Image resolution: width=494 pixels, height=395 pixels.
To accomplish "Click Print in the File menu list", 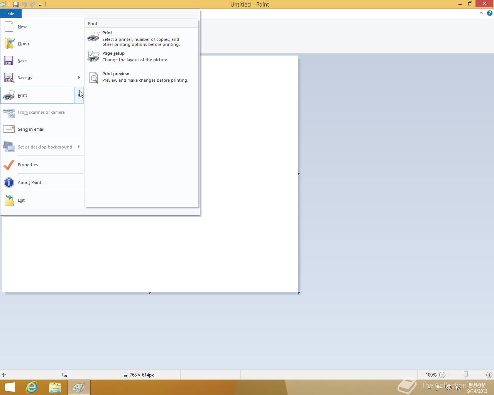I will pos(37,95).
